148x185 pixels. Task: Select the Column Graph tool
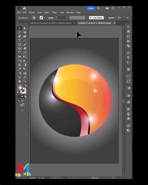[25, 73]
